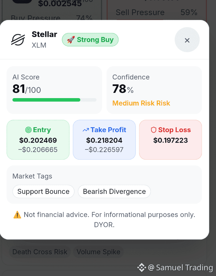Click the target icon beside Entry
Viewport: 216px width, 276px height.
(x=28, y=130)
